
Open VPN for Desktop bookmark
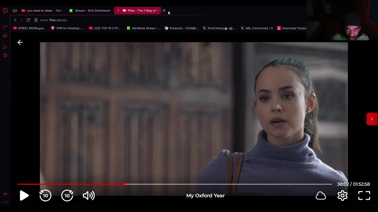point(68,28)
